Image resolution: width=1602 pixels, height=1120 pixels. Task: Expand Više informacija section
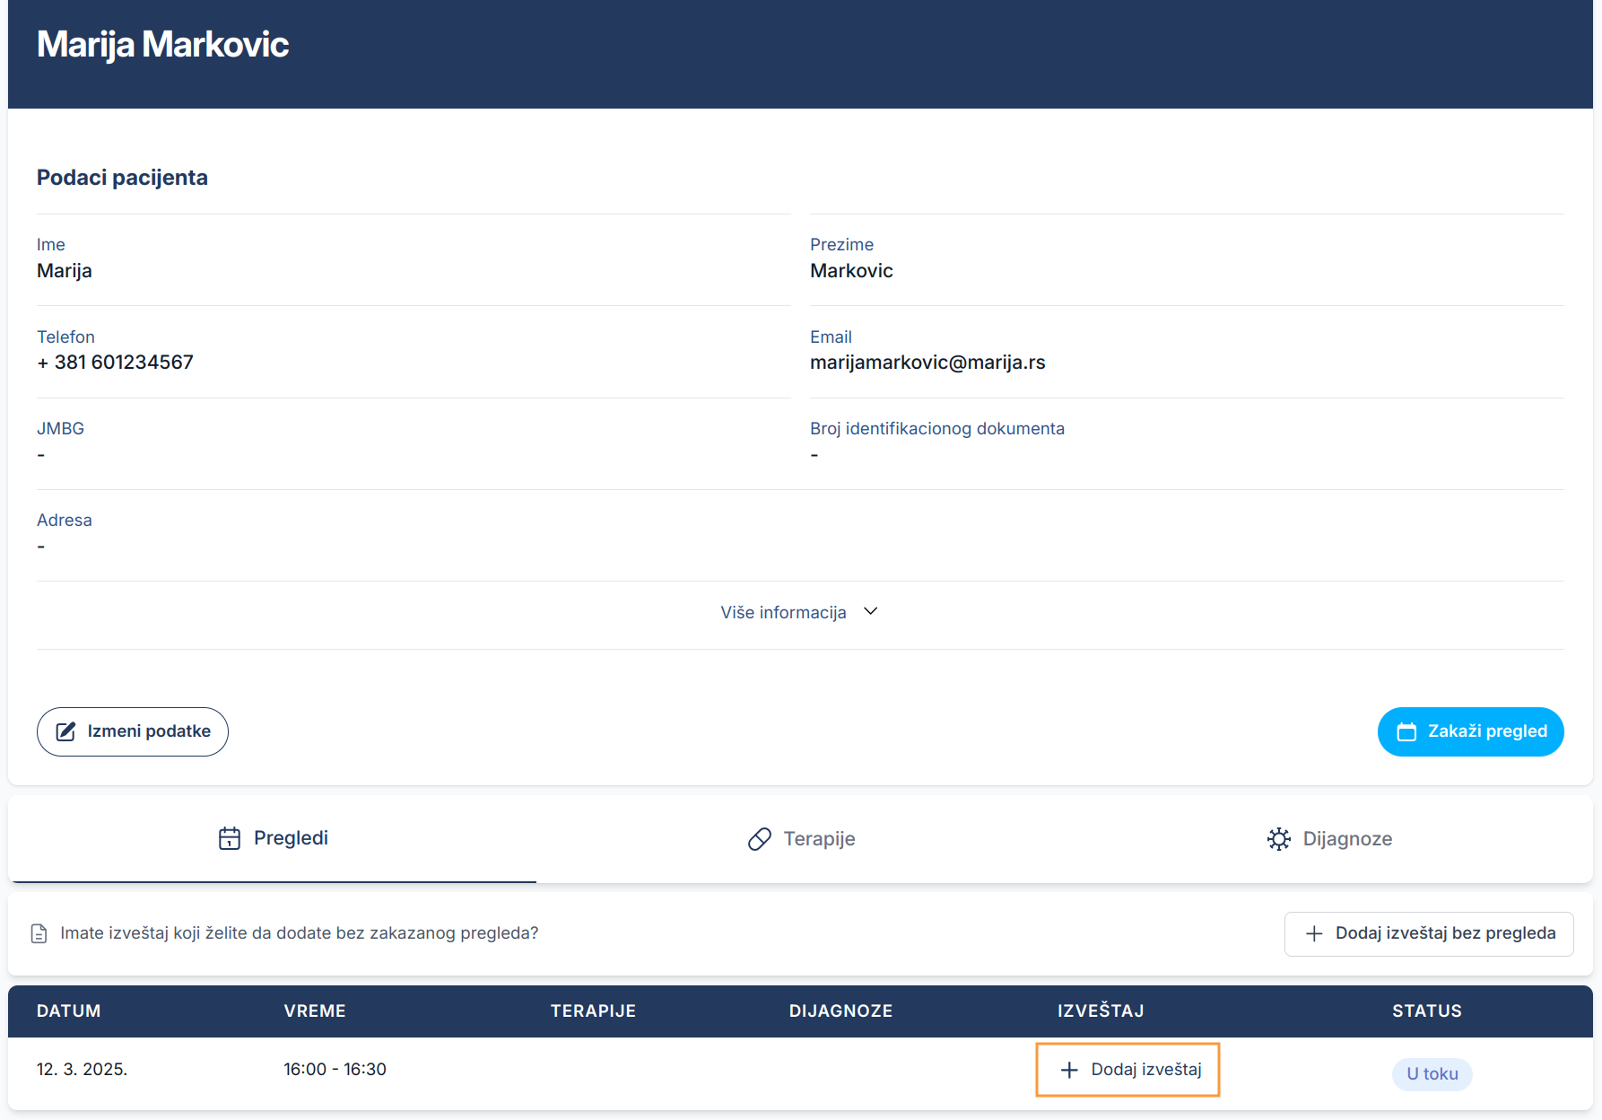point(783,612)
